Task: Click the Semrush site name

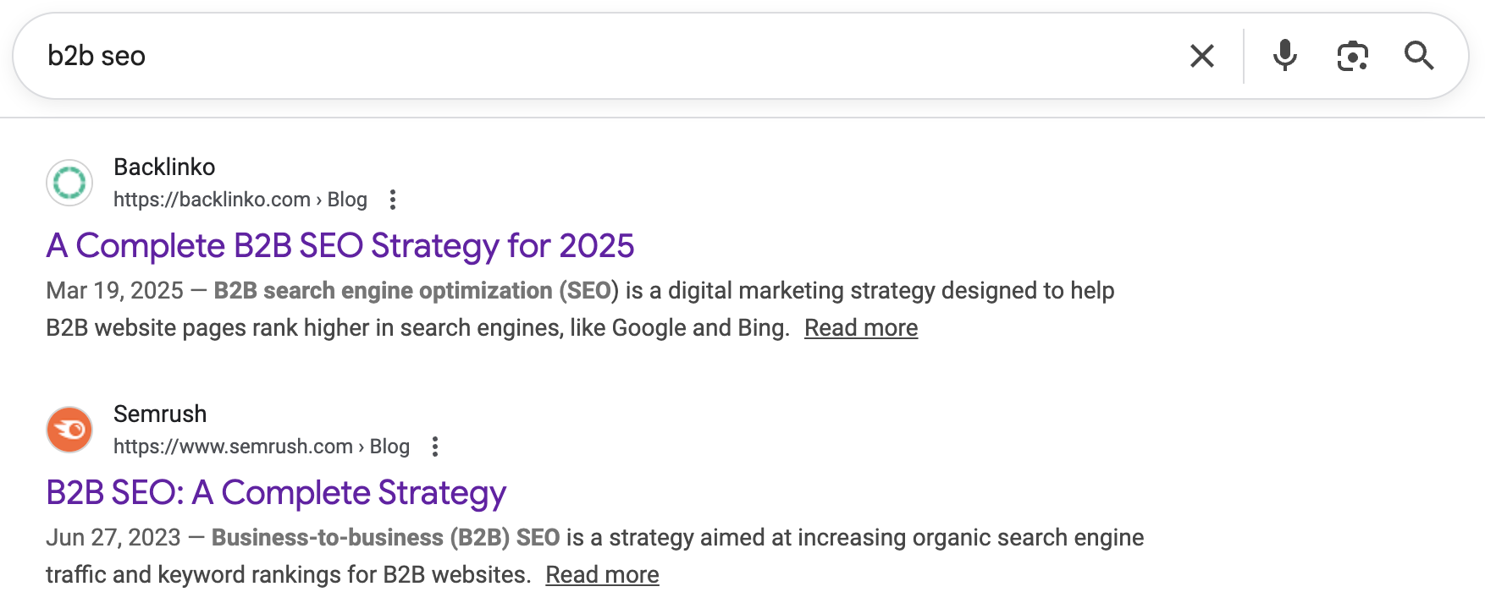Action: (160, 414)
